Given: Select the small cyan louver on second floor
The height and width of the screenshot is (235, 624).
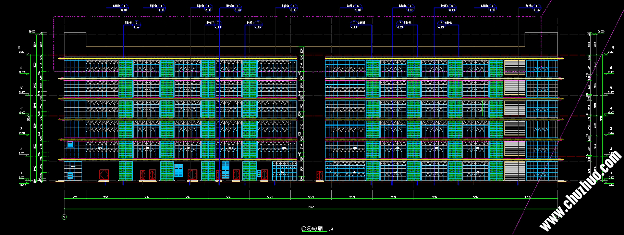Looking at the screenshot, I should [x=70, y=144].
